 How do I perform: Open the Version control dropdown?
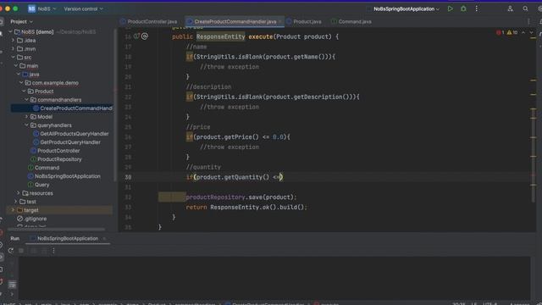(x=83, y=8)
